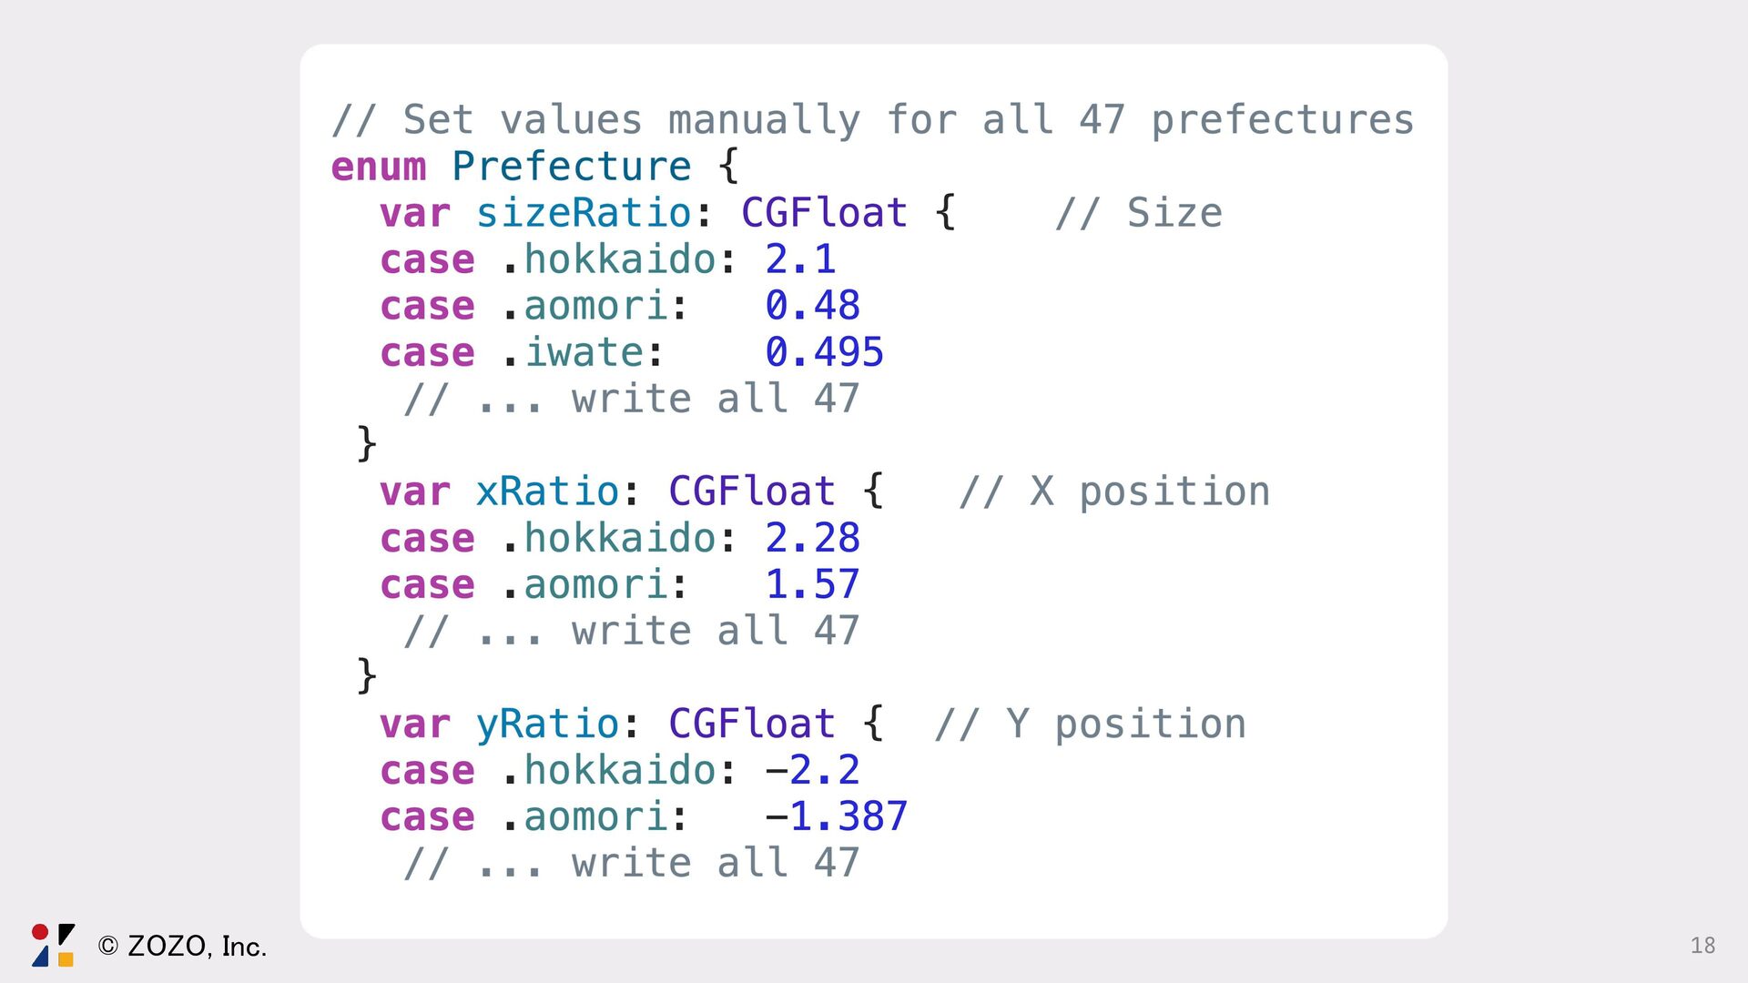Select the Prefecture type name
The image size is (1748, 983).
572,167
